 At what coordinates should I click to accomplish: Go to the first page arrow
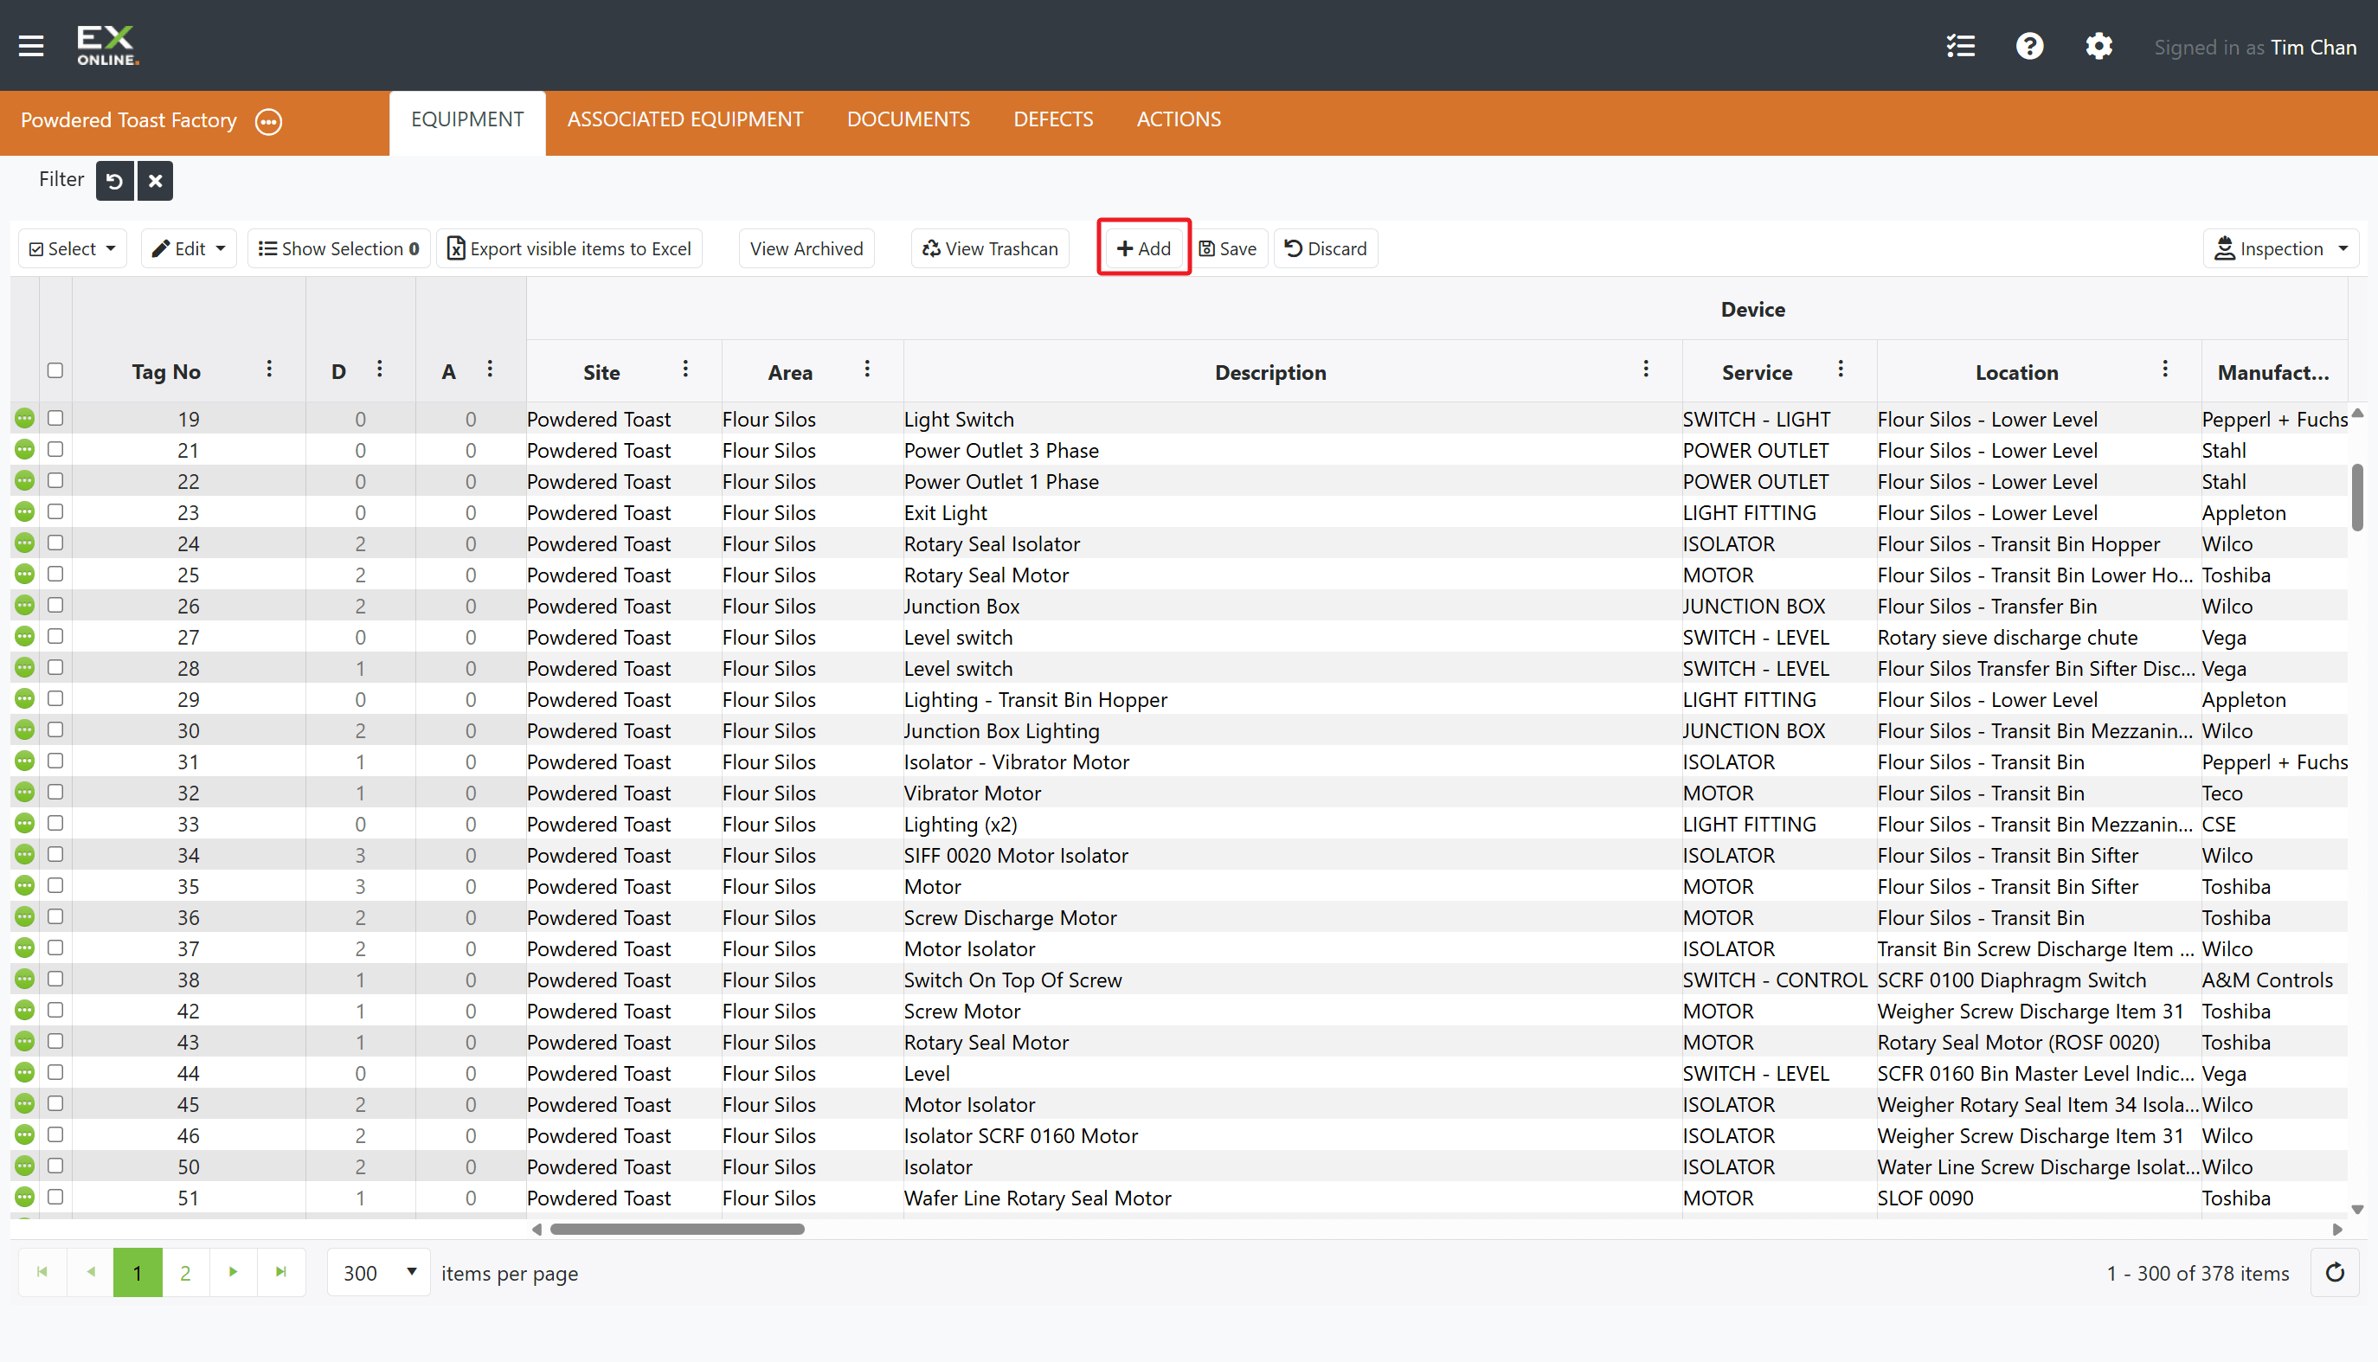coord(42,1272)
